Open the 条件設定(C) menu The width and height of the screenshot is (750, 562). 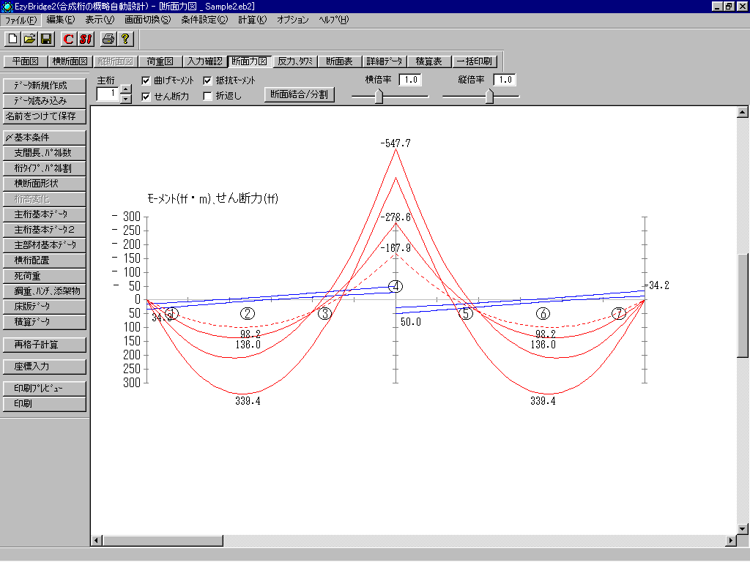pyautogui.click(x=204, y=20)
